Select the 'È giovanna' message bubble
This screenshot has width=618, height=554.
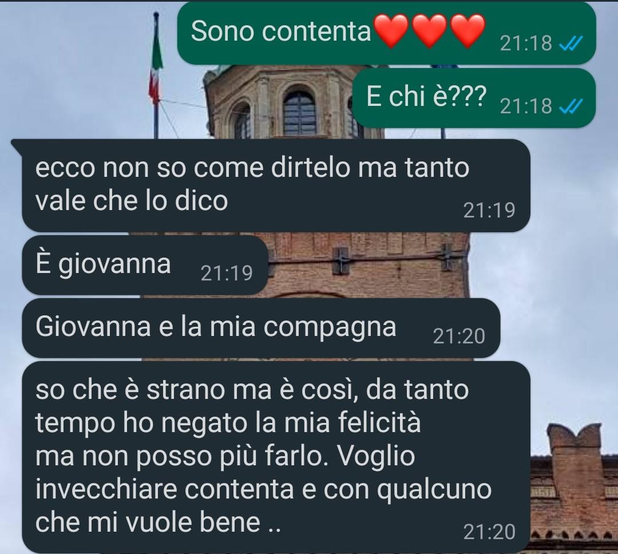click(x=145, y=265)
